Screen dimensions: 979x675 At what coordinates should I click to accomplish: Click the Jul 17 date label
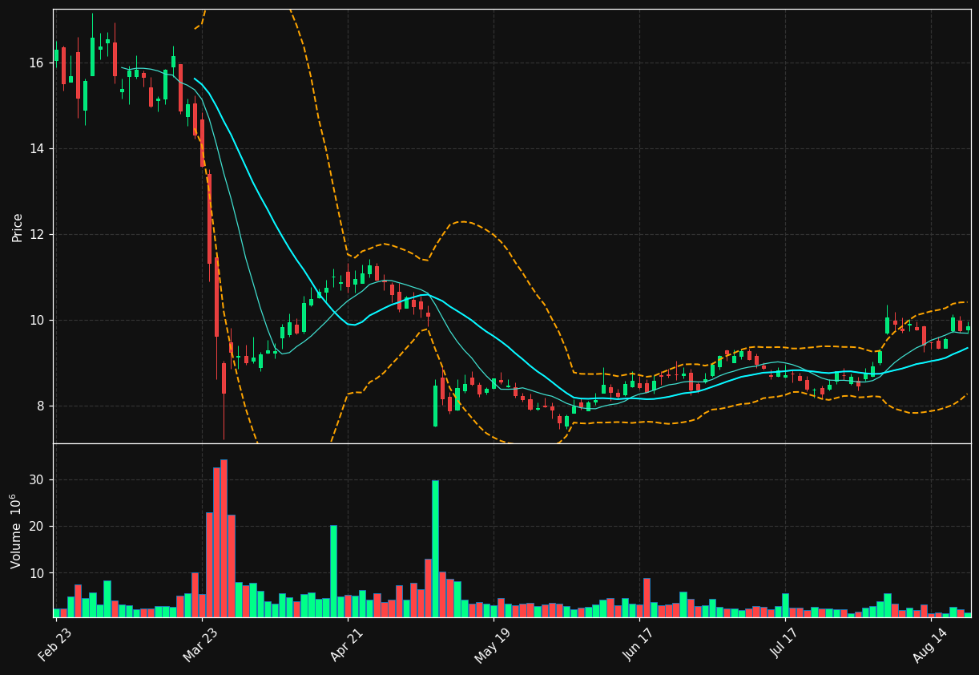786,644
